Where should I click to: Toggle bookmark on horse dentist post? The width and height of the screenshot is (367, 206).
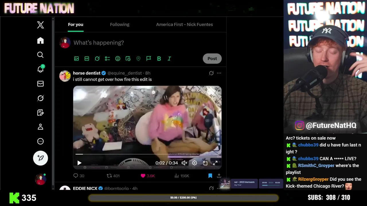[210, 176]
